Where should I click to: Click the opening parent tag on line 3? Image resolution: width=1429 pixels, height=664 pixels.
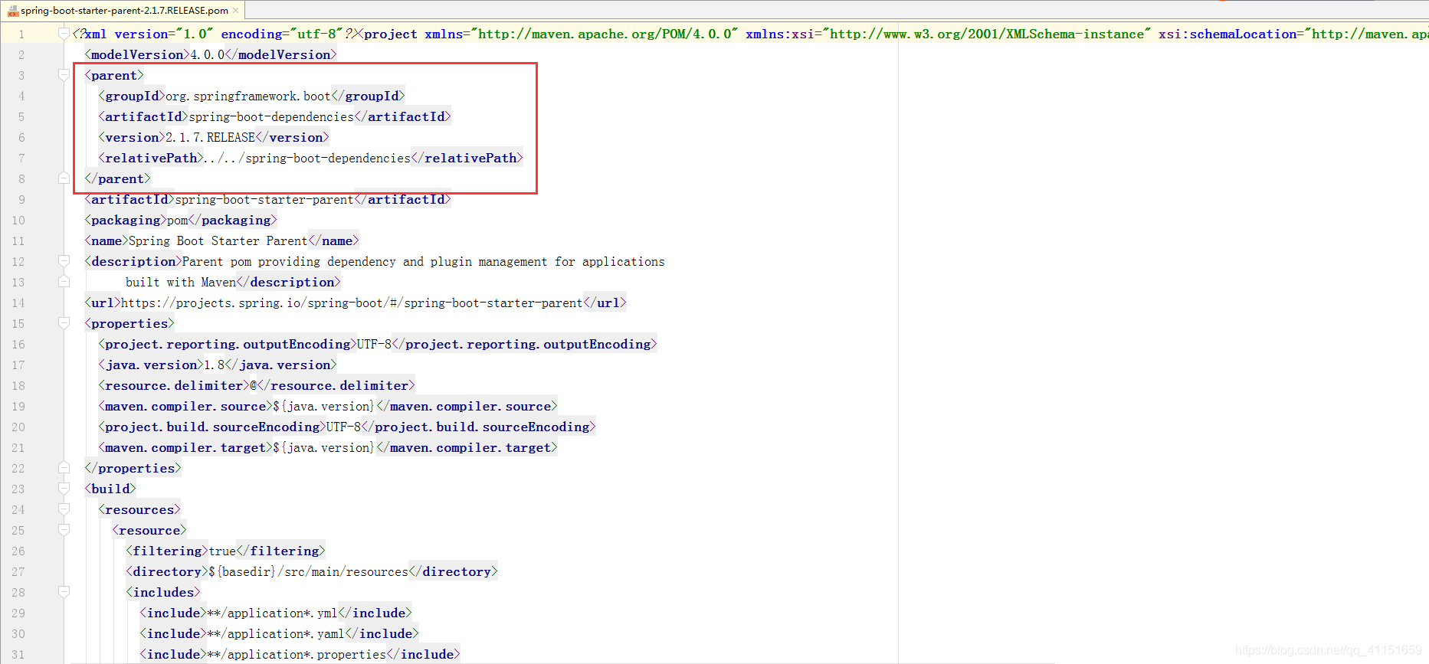click(113, 75)
